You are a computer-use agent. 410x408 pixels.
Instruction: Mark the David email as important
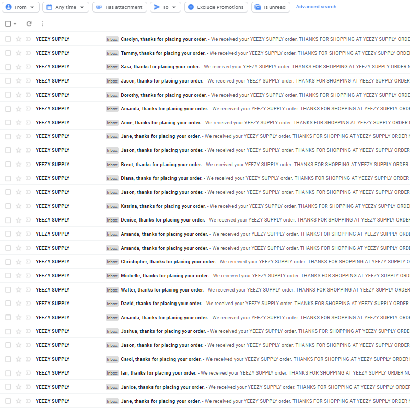coord(29,304)
